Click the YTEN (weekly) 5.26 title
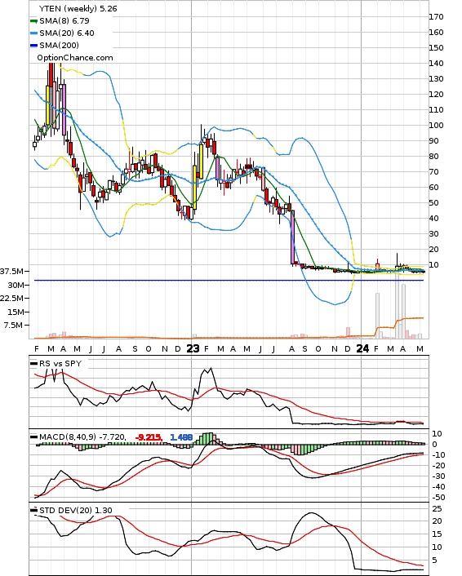Viewport: 462px width, 576px height. (78, 8)
